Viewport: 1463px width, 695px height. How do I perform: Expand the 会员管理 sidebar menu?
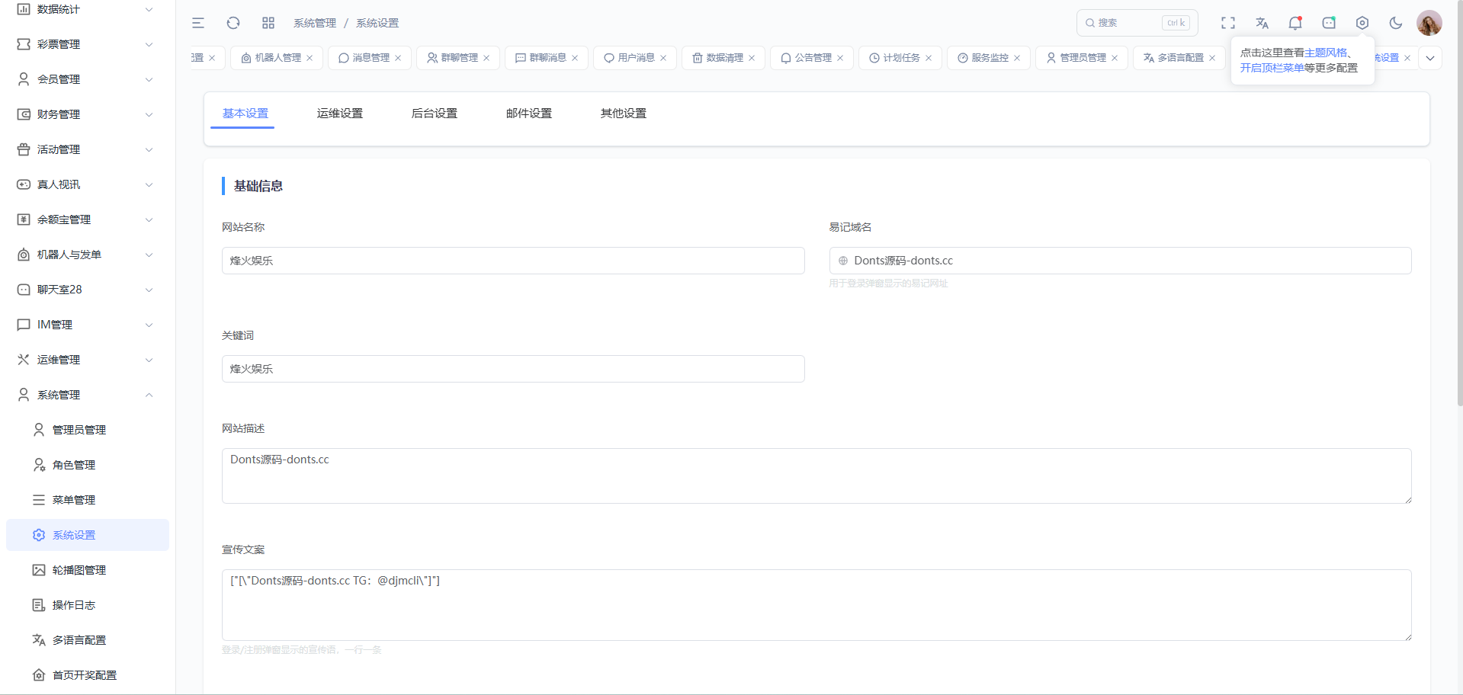[x=87, y=79]
